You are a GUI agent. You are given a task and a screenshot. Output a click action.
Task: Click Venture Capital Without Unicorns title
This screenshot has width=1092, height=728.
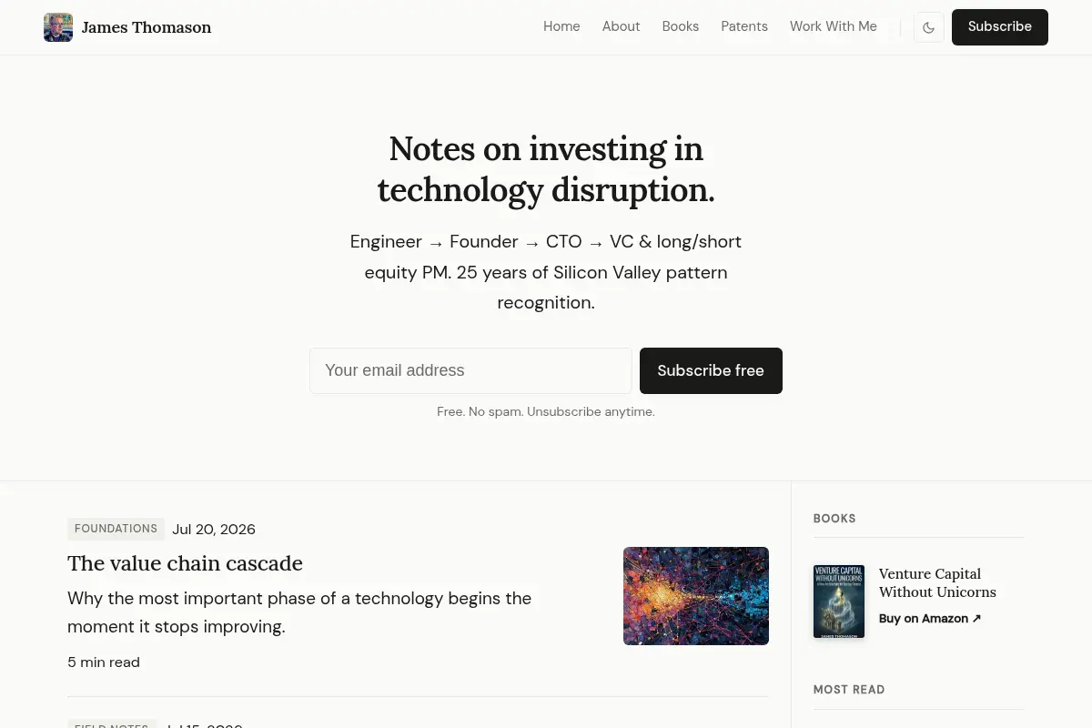coord(937,582)
